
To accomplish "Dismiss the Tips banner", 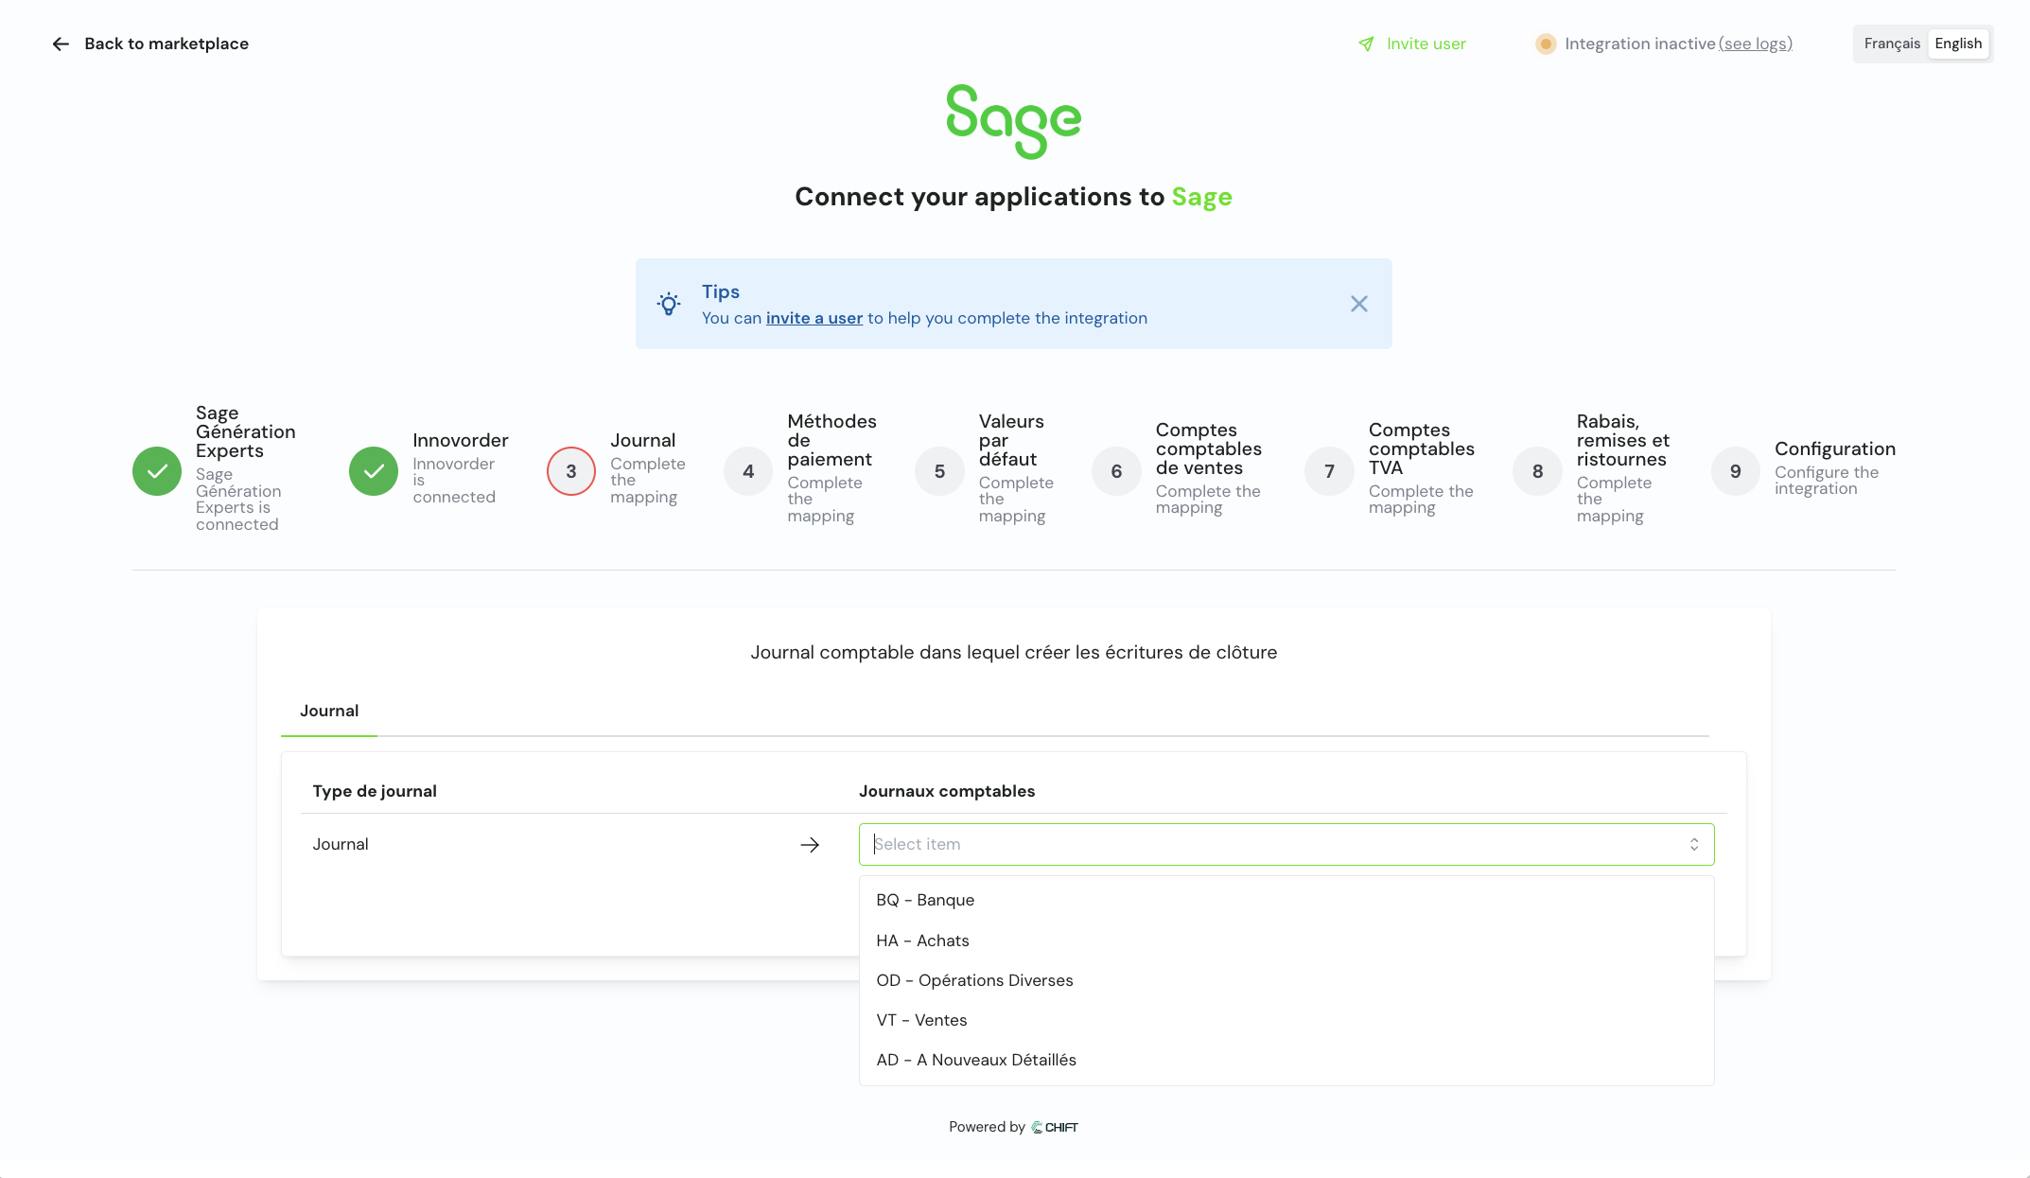I will point(1359,304).
